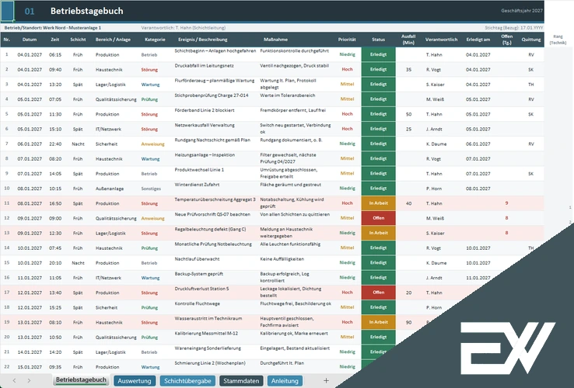The image size is (574, 388).
Task: Select the Status column header
Action: (x=379, y=40)
